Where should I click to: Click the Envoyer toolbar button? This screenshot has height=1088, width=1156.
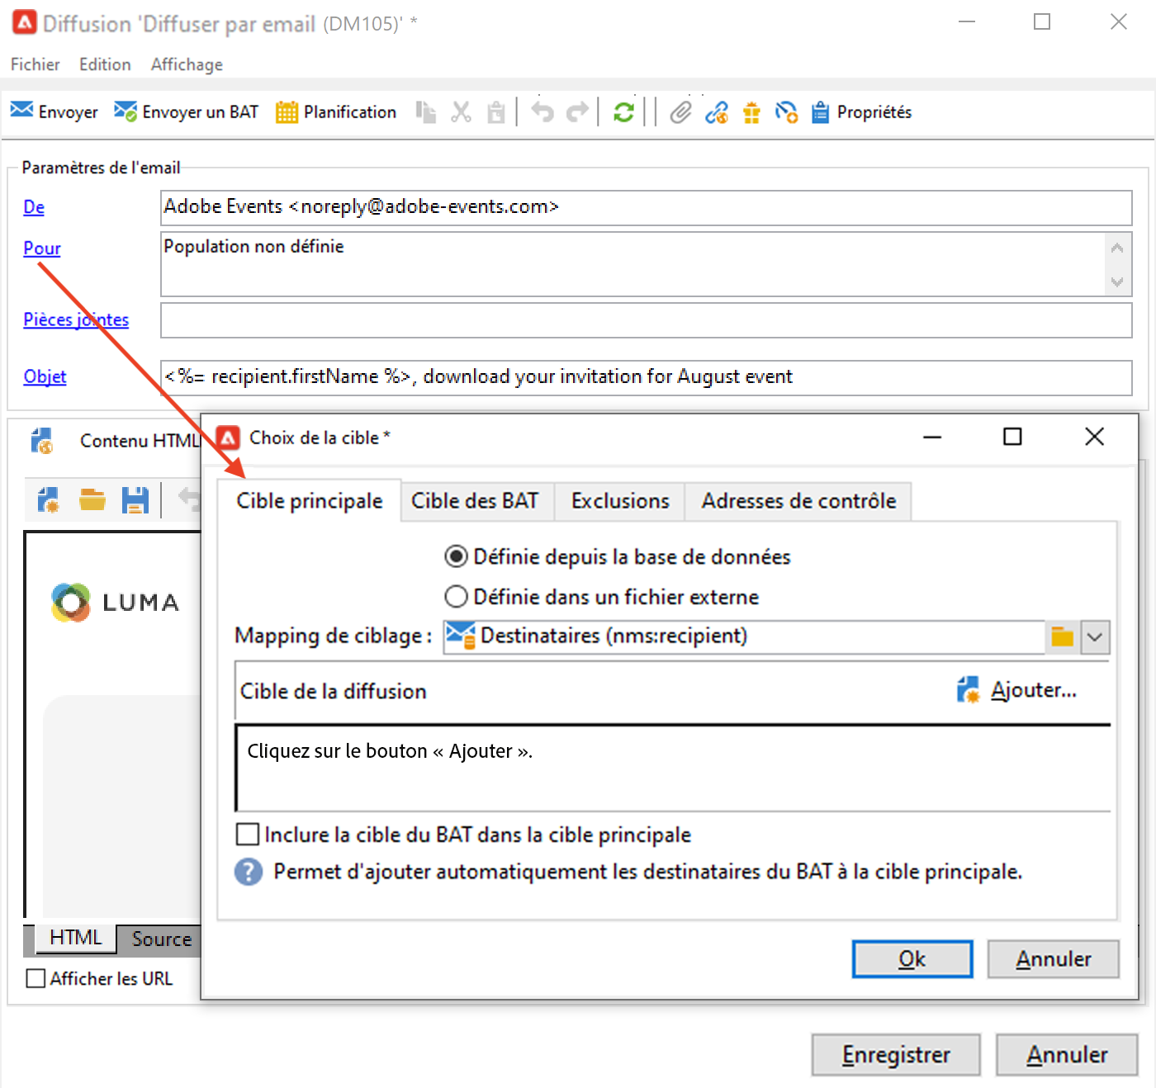[54, 111]
